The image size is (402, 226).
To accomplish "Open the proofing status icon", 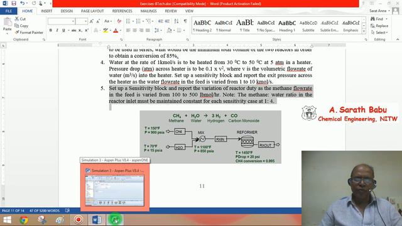I will pyautogui.click(x=67, y=211).
